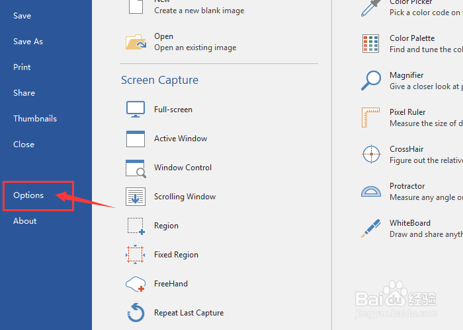Choose Save As in the left menu

[x=28, y=42]
